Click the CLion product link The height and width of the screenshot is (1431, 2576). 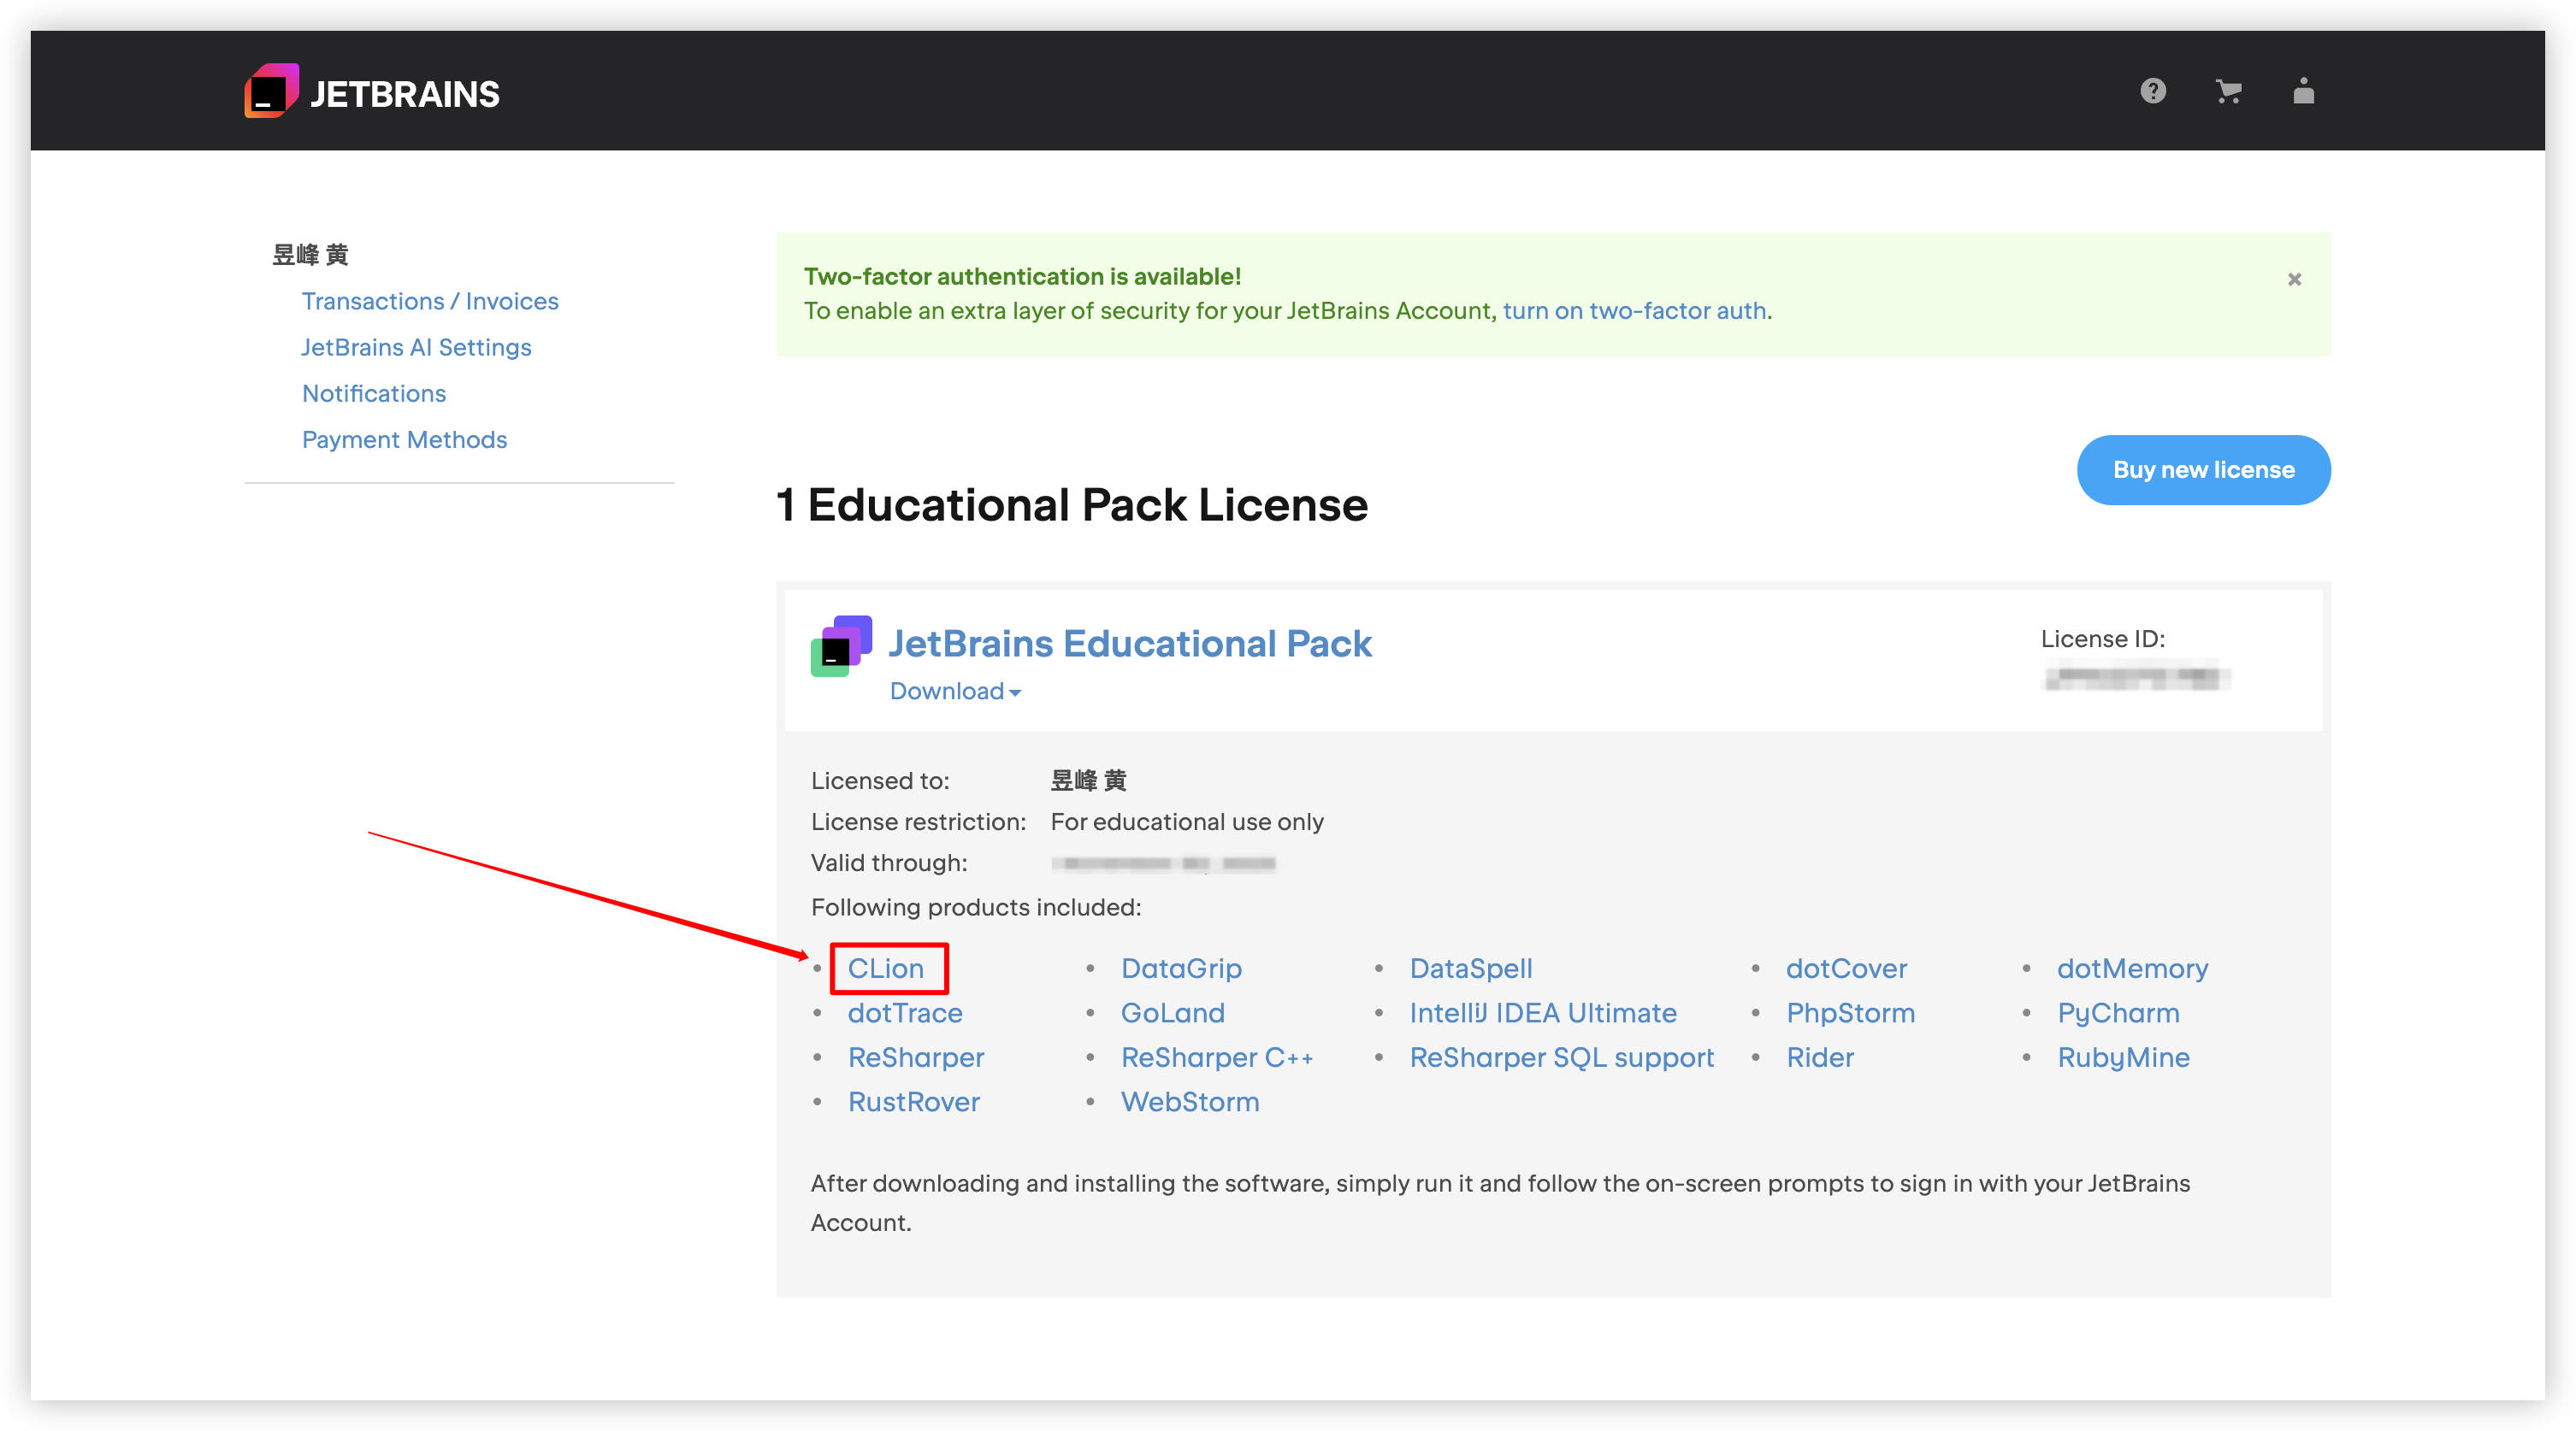click(885, 969)
